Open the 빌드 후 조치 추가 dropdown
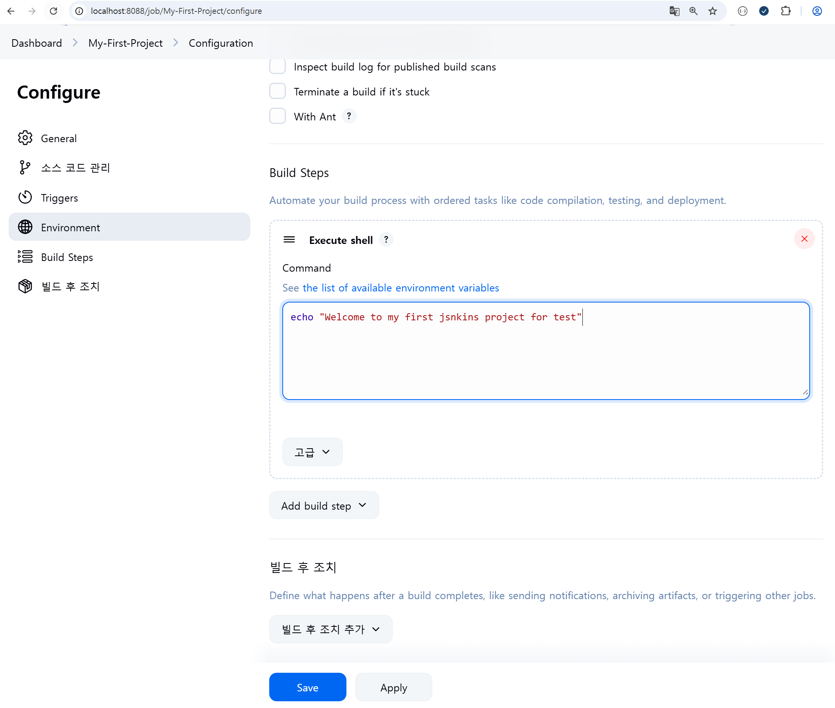Image resolution: width=835 pixels, height=708 pixels. pos(331,629)
